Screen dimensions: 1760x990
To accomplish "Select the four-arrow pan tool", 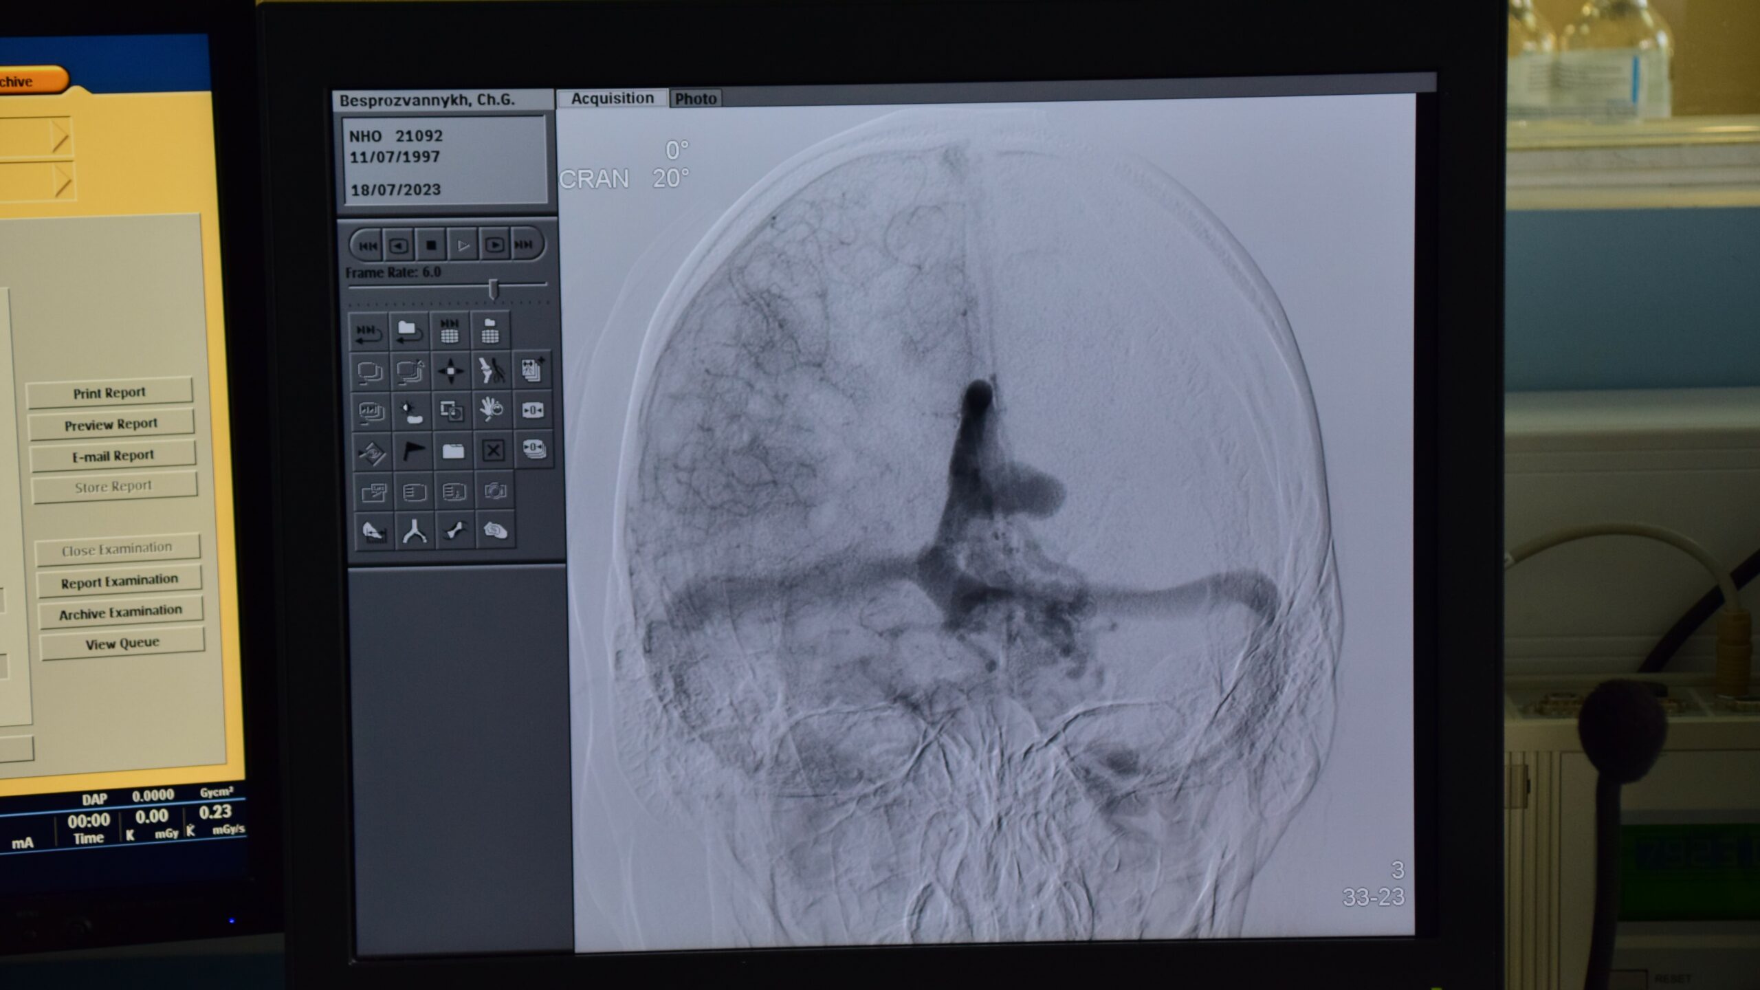I will point(451,371).
